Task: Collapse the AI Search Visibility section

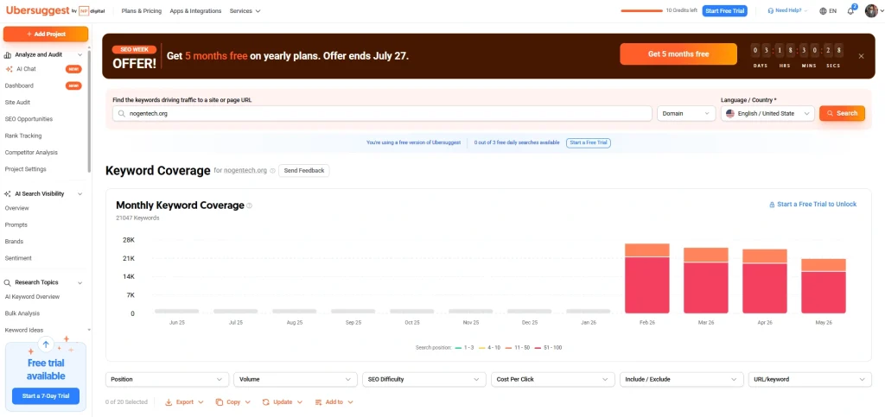Action: coord(80,194)
